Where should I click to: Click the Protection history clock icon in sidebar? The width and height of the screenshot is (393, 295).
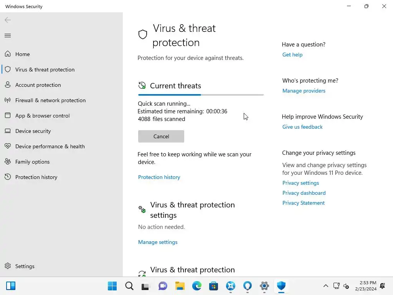pos(8,177)
